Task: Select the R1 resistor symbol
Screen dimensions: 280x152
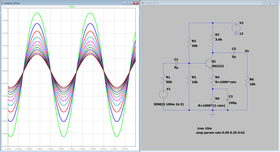Action: 163,80
